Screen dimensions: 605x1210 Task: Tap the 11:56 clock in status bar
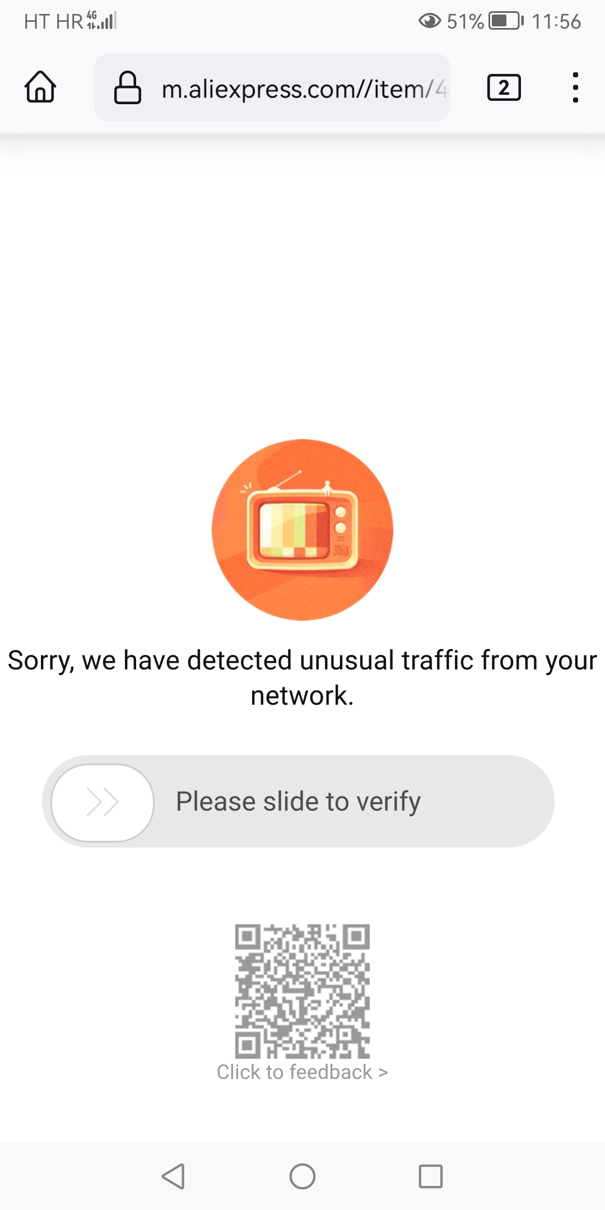pyautogui.click(x=556, y=21)
